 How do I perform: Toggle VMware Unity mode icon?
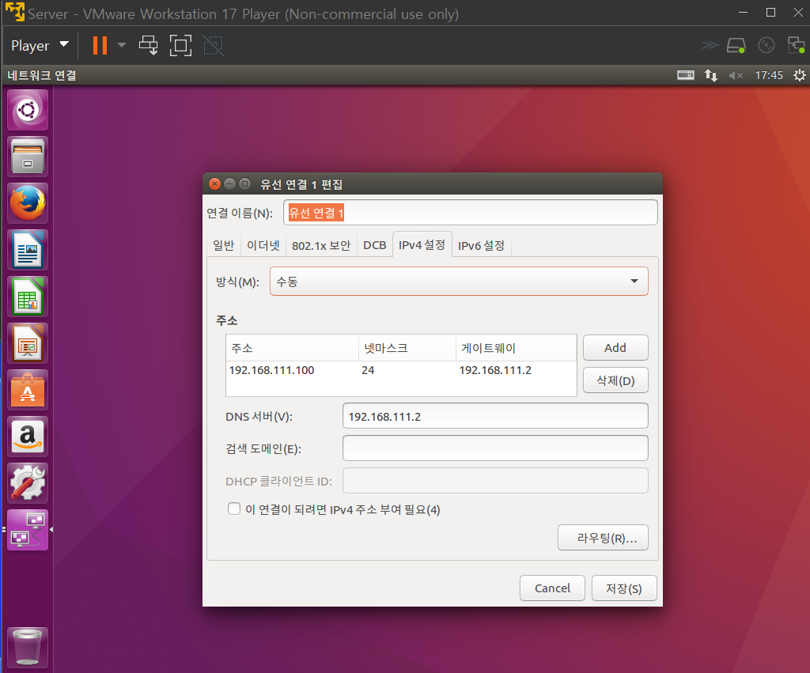pos(213,45)
